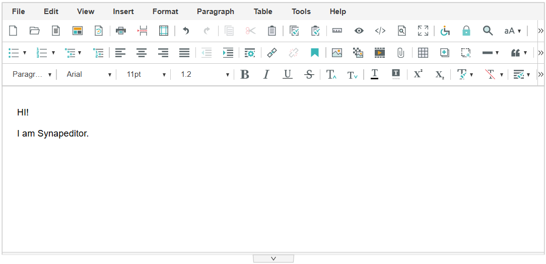Screen dimensions: 546x264
Task: Toggle strikethrough formatting
Action: pos(309,74)
